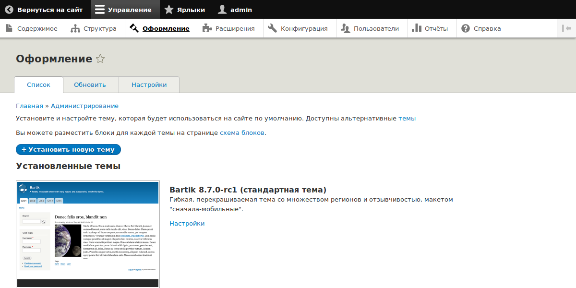
Task: Select the Оформление paintbrush icon
Action: (x=134, y=28)
